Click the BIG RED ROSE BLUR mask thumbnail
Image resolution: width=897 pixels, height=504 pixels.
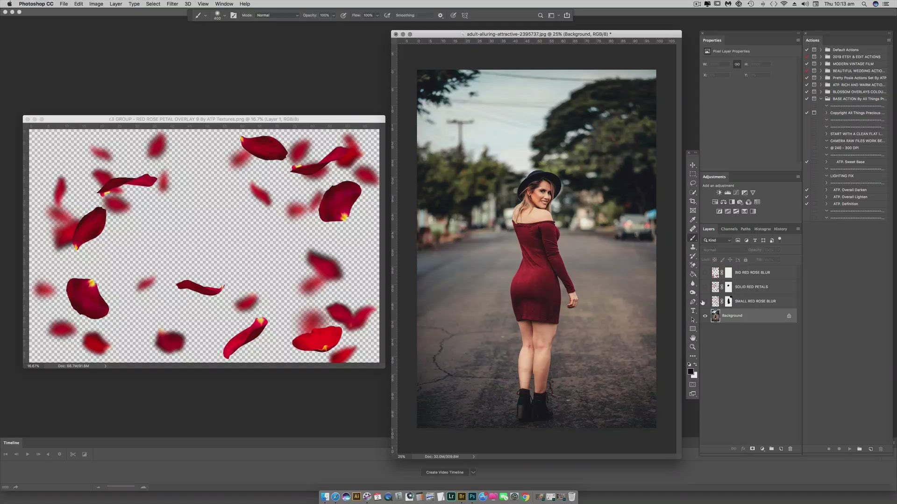point(729,273)
